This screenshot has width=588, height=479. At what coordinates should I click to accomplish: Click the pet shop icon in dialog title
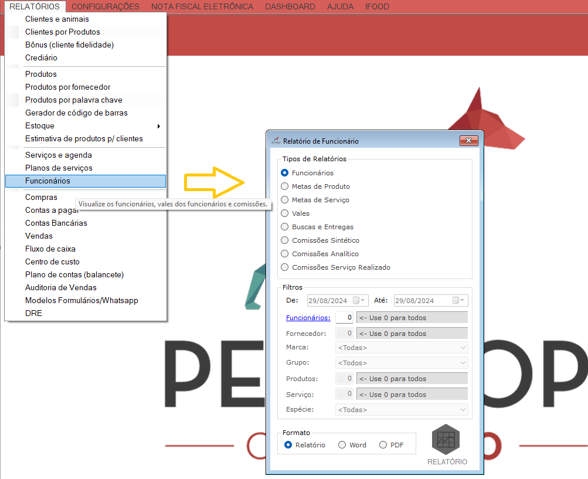tap(276, 141)
